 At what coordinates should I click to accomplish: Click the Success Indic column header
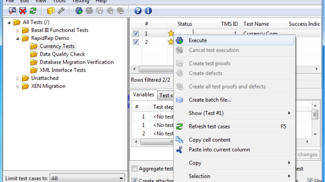pyautogui.click(x=304, y=24)
